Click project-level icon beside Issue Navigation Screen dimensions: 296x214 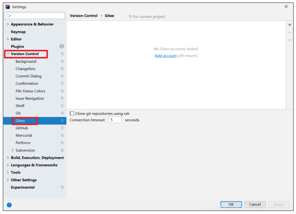(62, 98)
